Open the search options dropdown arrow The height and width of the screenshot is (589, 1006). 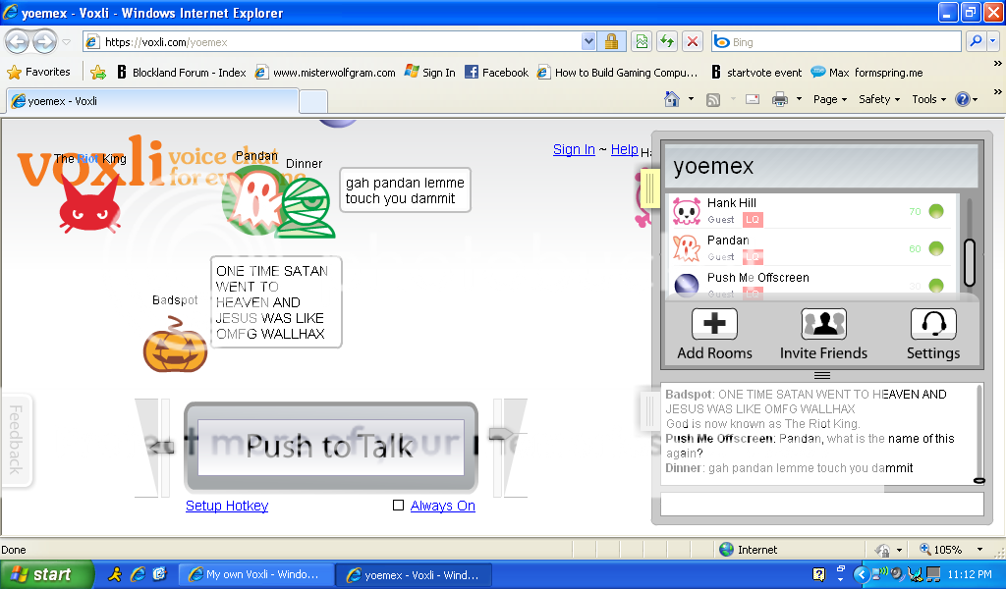993,41
